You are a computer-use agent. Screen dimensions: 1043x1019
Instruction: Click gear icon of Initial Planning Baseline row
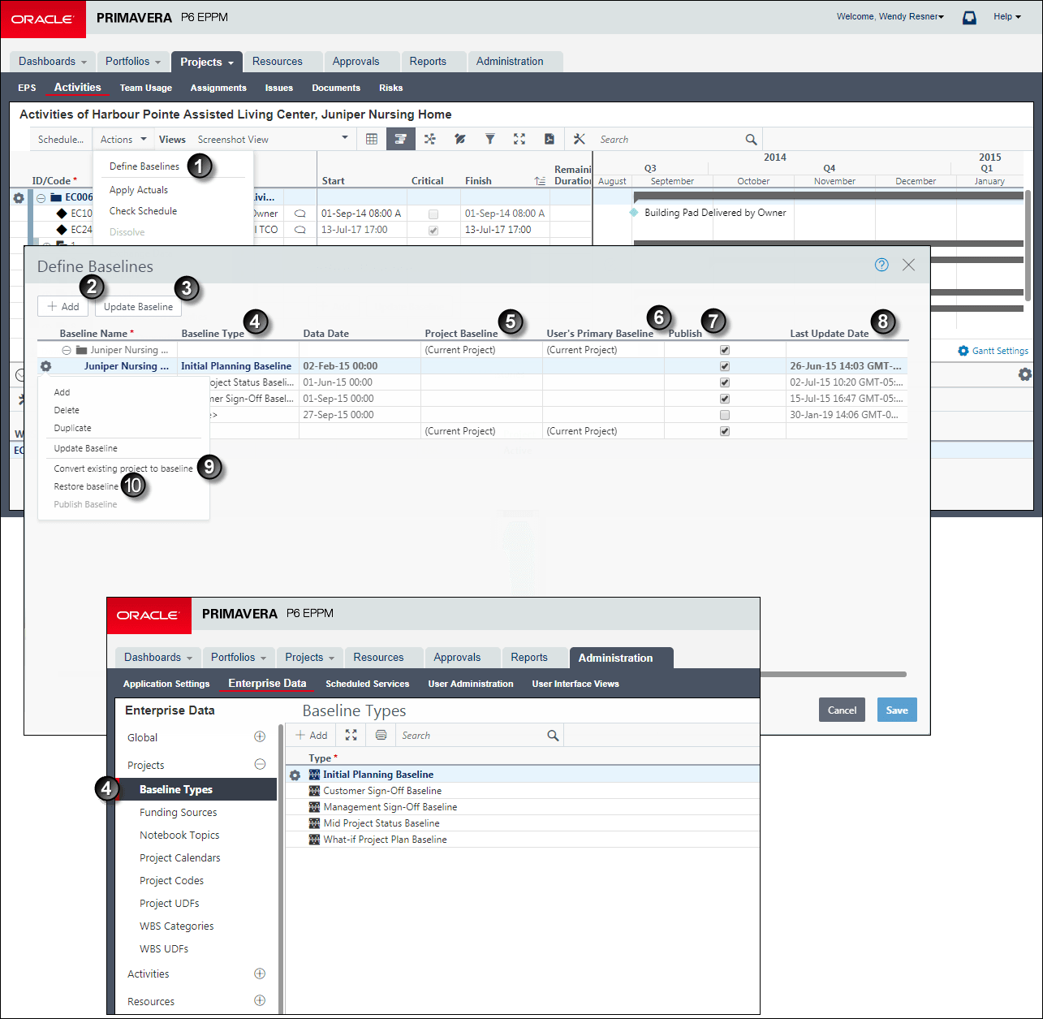(45, 366)
